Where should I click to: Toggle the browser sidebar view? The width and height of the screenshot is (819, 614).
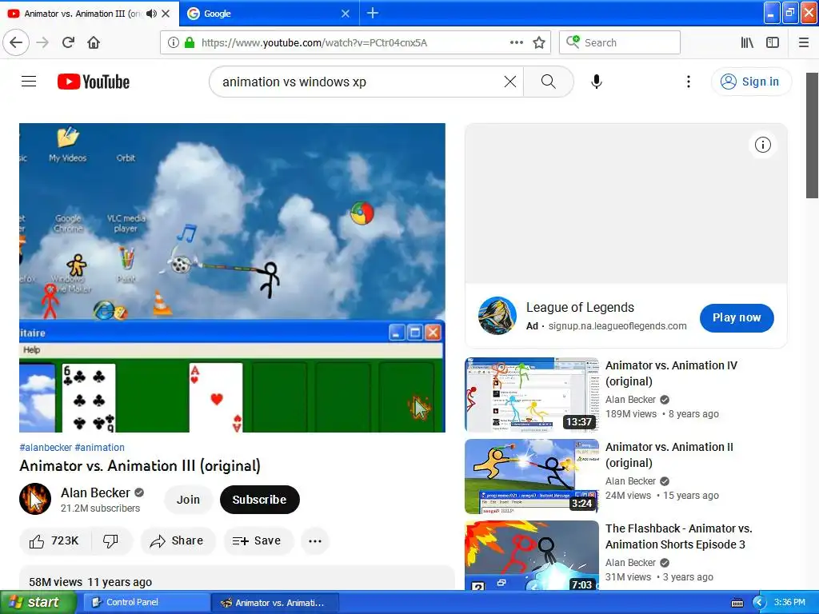[x=773, y=42]
